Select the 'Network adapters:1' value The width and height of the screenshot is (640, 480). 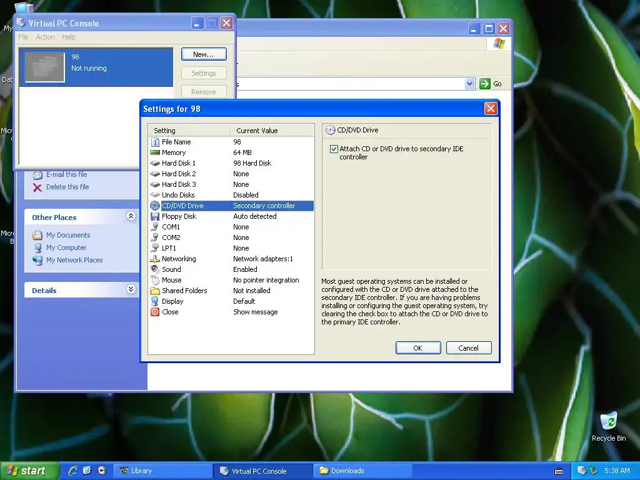263,259
